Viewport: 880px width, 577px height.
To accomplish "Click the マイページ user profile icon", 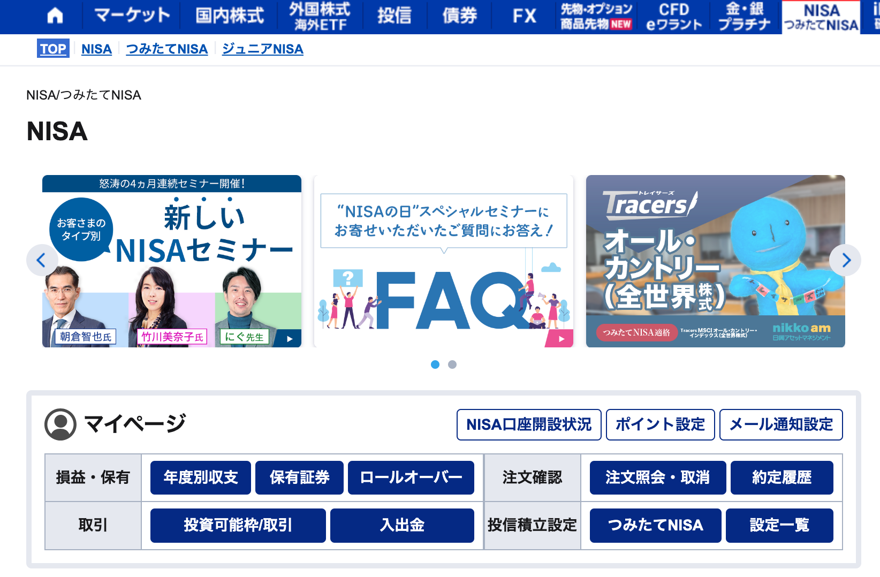I will coord(60,423).
